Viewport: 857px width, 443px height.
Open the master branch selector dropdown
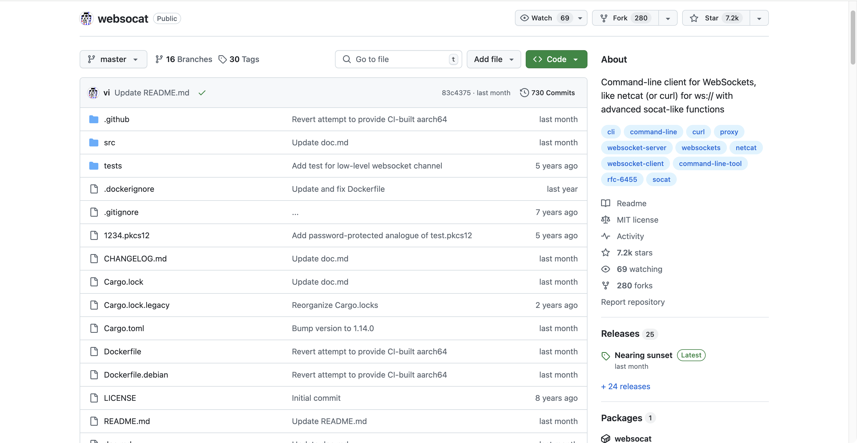click(113, 59)
